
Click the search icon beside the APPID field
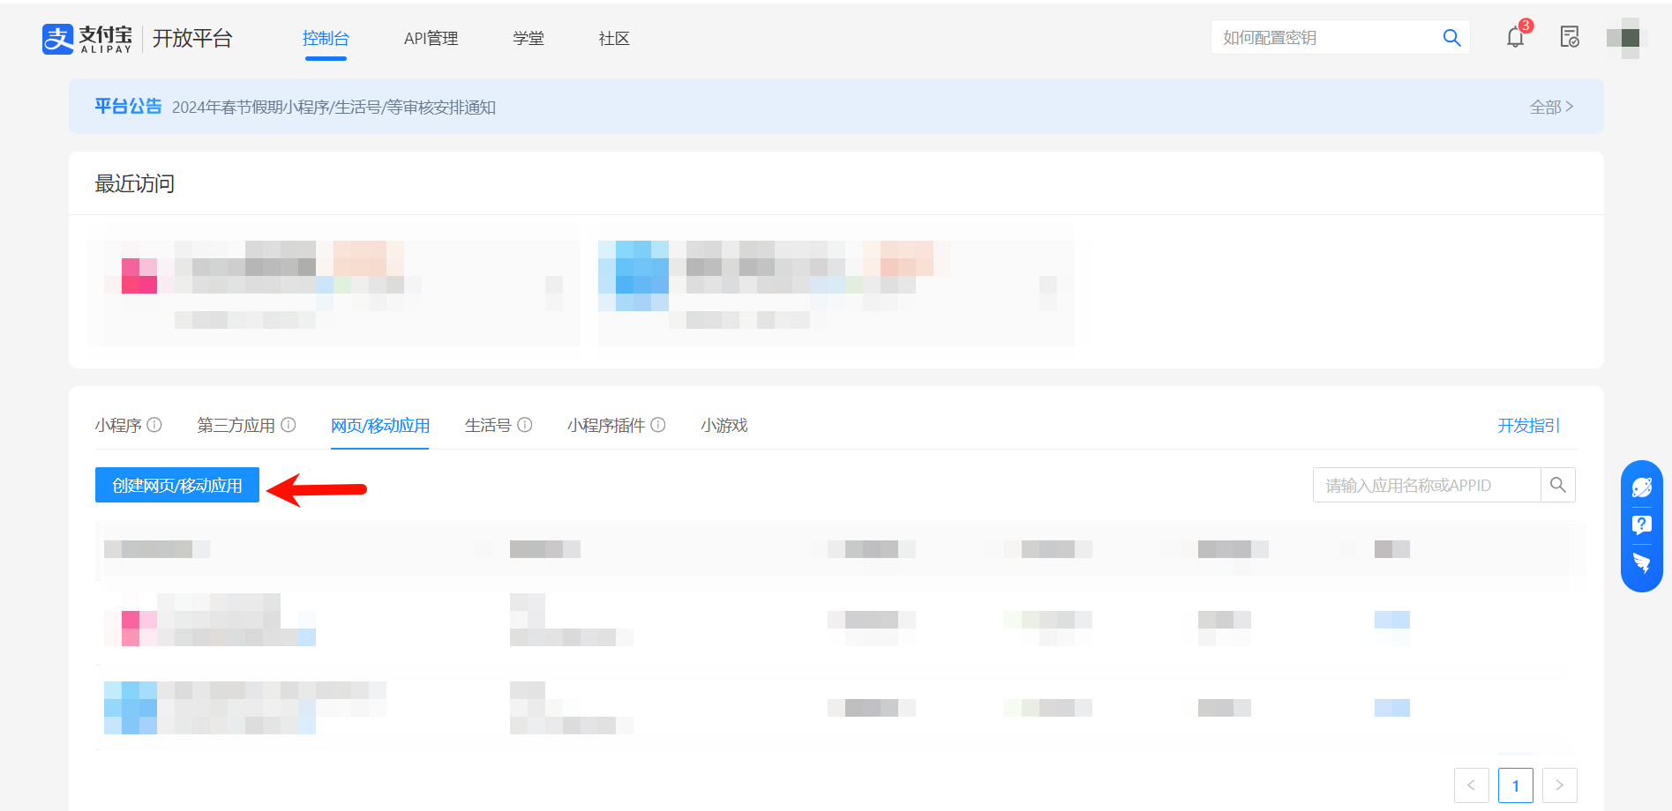coord(1558,485)
